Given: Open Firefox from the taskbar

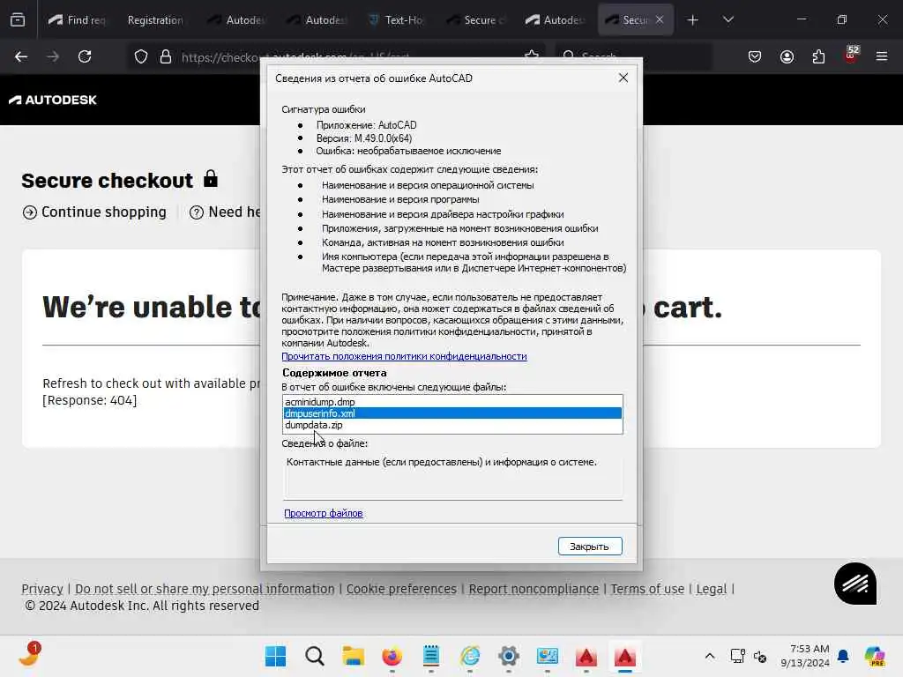Looking at the screenshot, I should [392, 656].
